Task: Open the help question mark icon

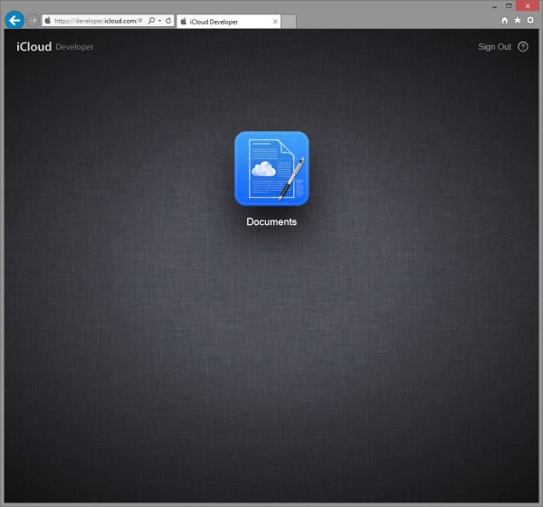Action: 523,47
